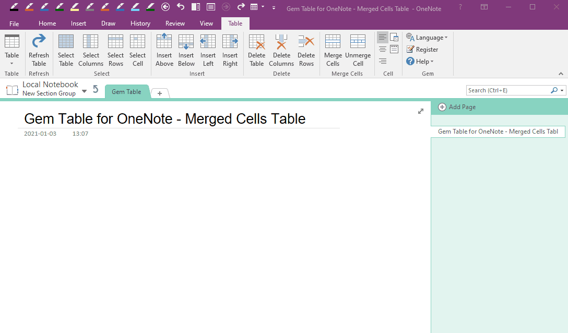Expand the page with the diagonal arrows icon

point(421,111)
